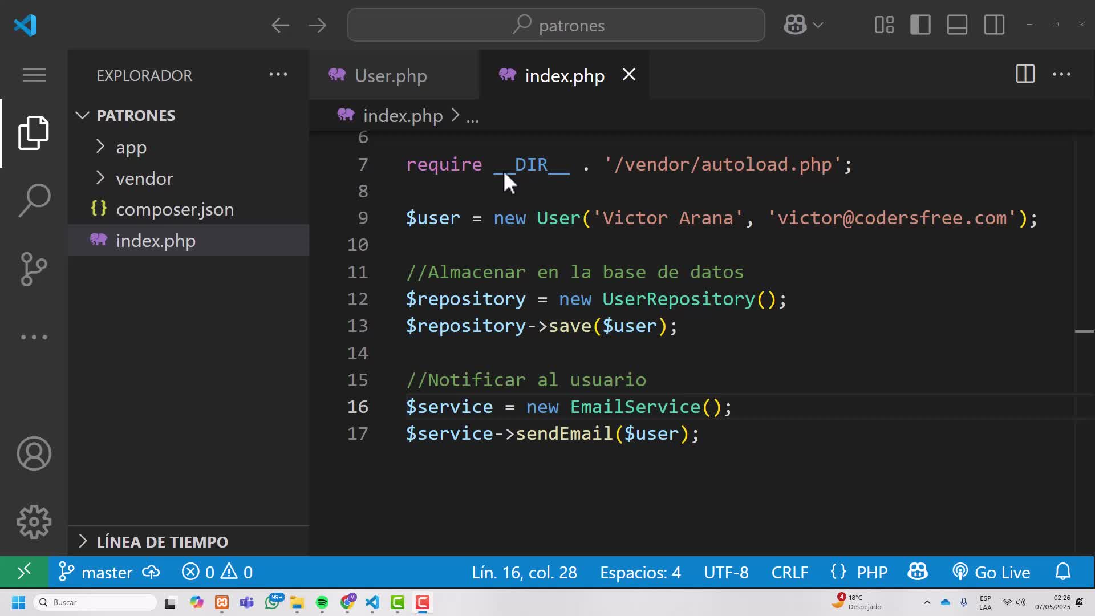Image resolution: width=1095 pixels, height=616 pixels.
Task: Show additional views ellipsis in activity bar
Action: [x=34, y=337]
